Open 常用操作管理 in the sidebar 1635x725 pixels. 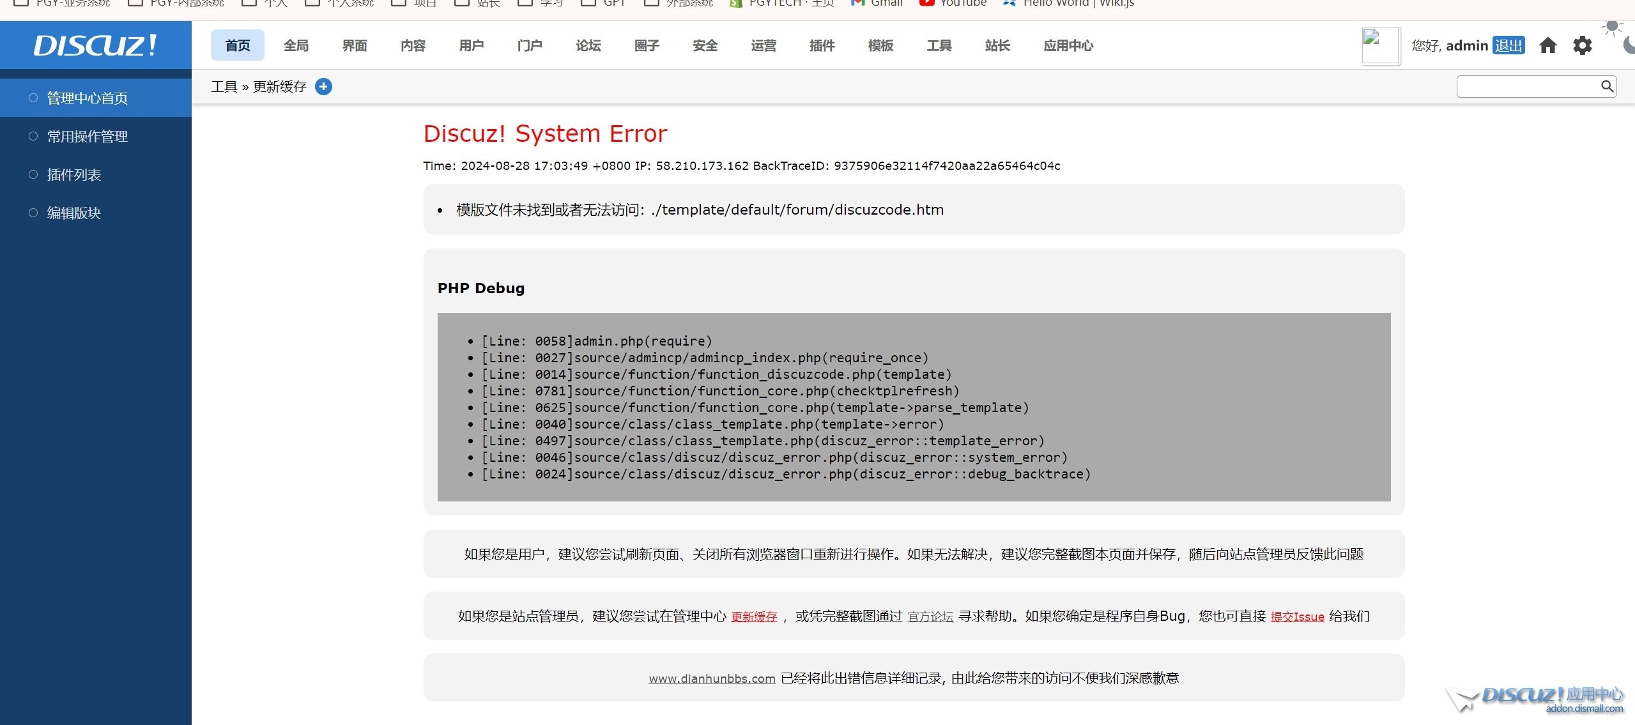88,136
